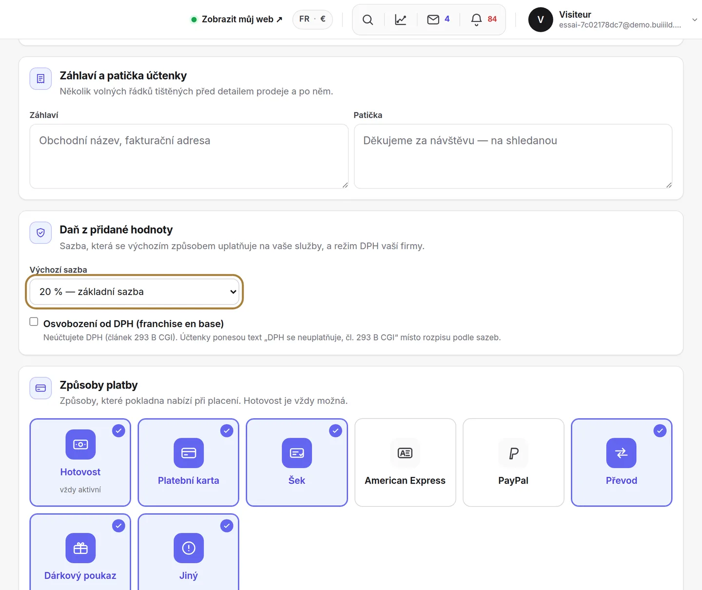This screenshot has width=702, height=590.
Task: Open the Výchozí sazba dropdown
Action: coord(134,292)
